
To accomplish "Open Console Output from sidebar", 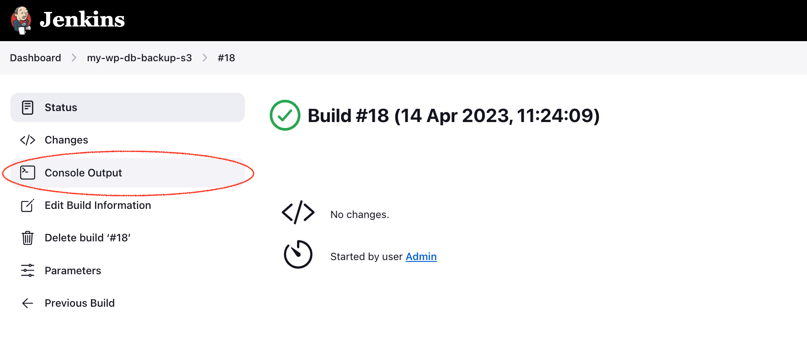I will (x=83, y=173).
